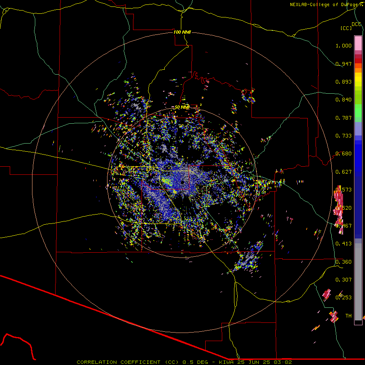Select the 0.733 scale value
365x365 pixels.
pos(344,136)
